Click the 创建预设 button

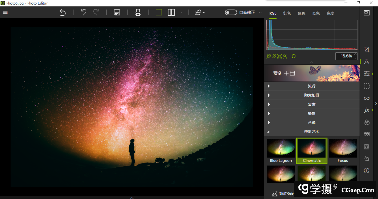click(x=283, y=193)
